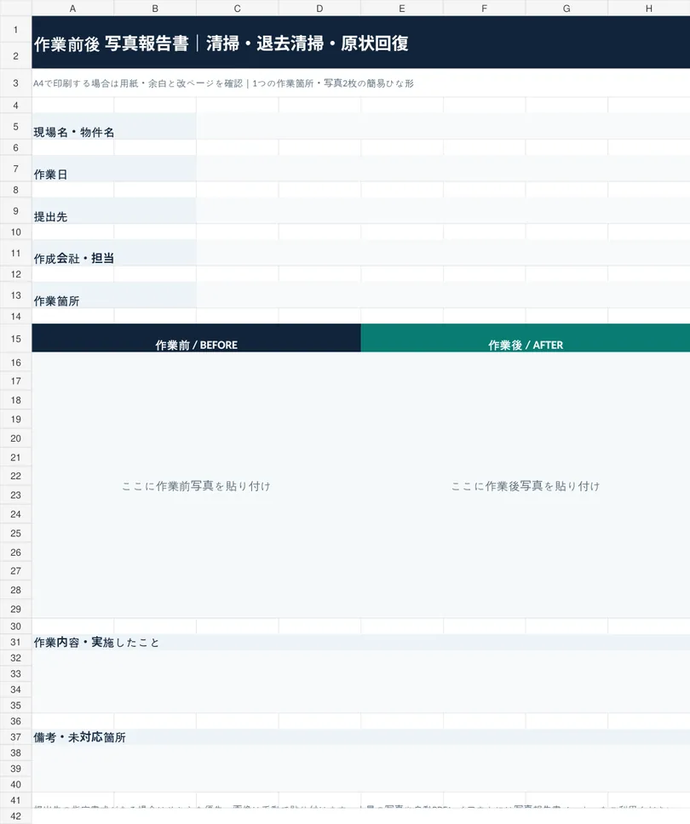690x824 pixels.
Task: Select column F header
Action: tap(485, 8)
